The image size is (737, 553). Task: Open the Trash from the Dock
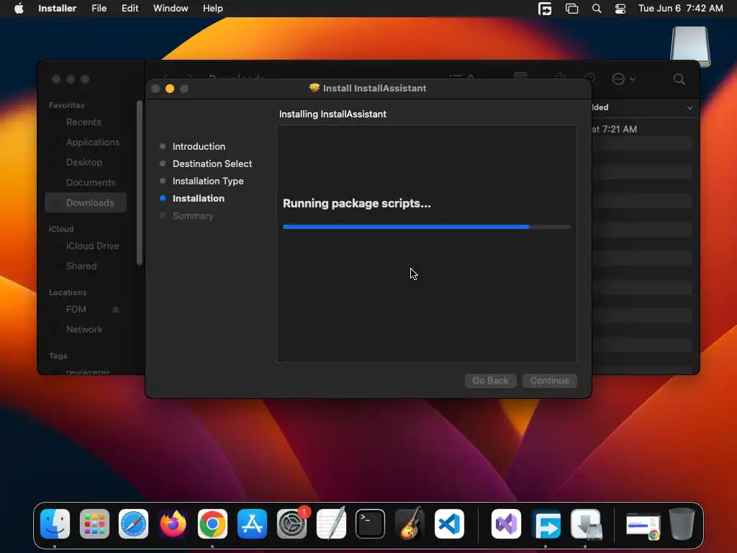(x=682, y=524)
